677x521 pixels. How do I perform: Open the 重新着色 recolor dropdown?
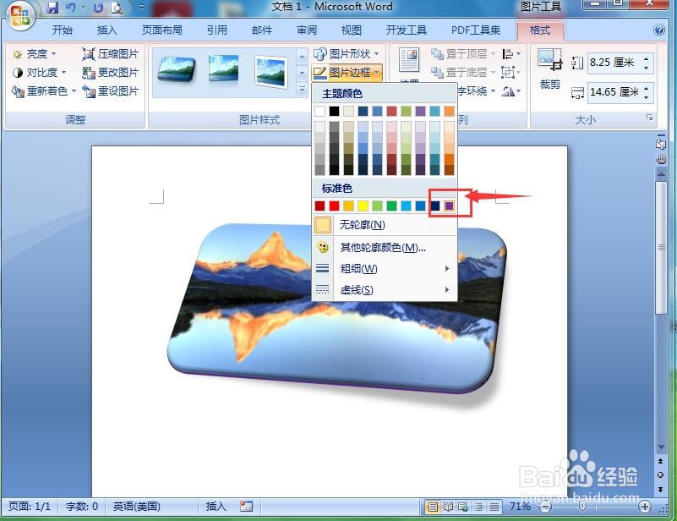[44, 91]
